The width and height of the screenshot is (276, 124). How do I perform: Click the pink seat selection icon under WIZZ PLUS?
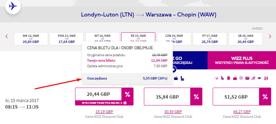click(x=222, y=78)
